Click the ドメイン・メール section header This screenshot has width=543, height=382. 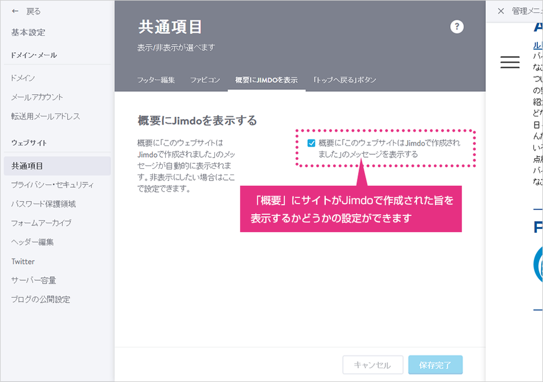tap(33, 55)
